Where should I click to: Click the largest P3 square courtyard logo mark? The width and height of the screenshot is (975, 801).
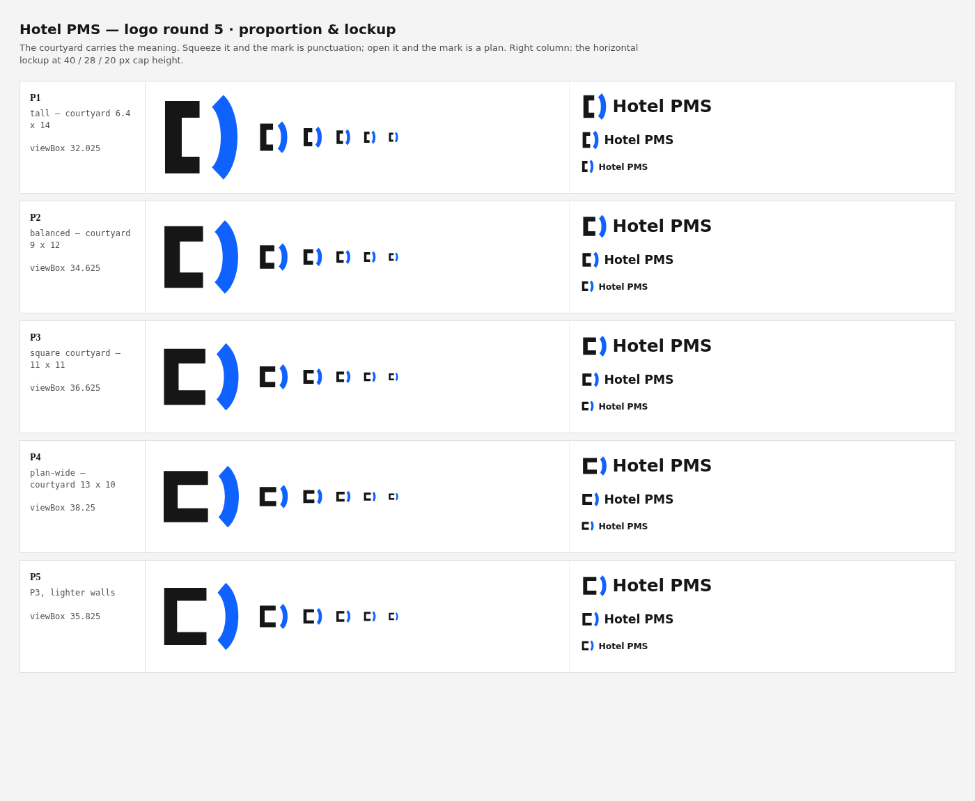tap(201, 377)
